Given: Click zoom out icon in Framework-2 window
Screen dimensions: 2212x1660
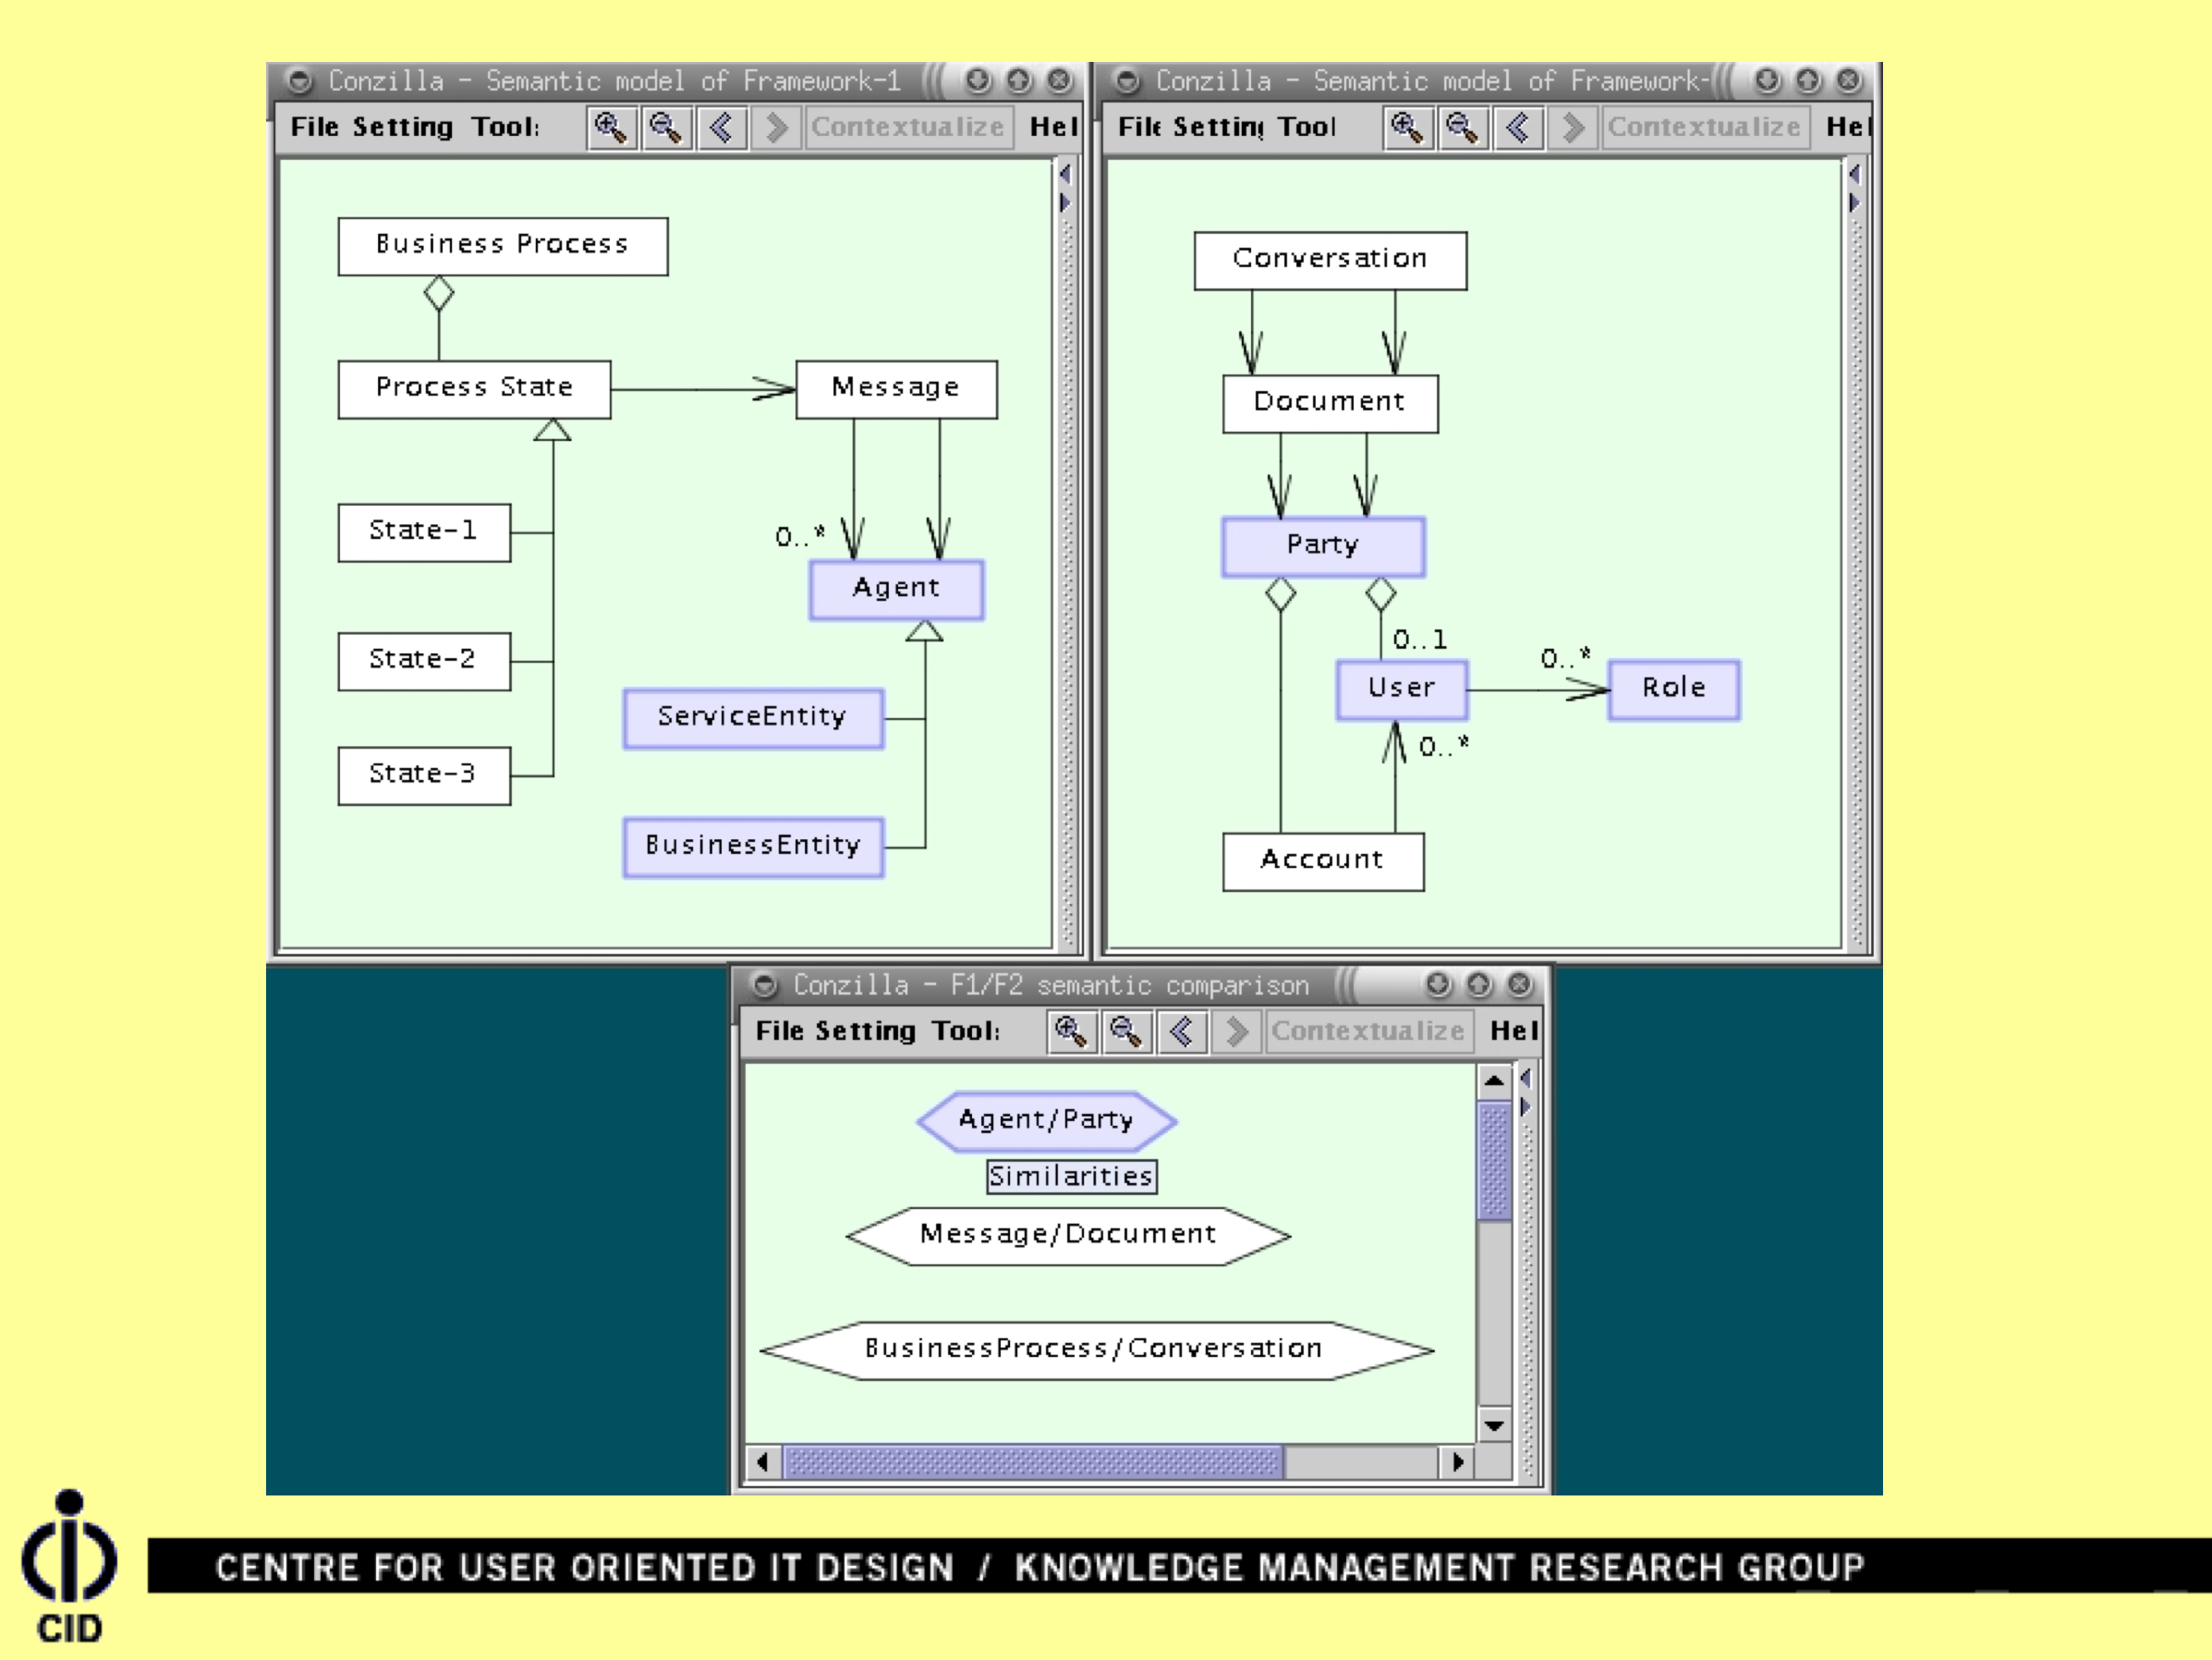Looking at the screenshot, I should 1463,128.
